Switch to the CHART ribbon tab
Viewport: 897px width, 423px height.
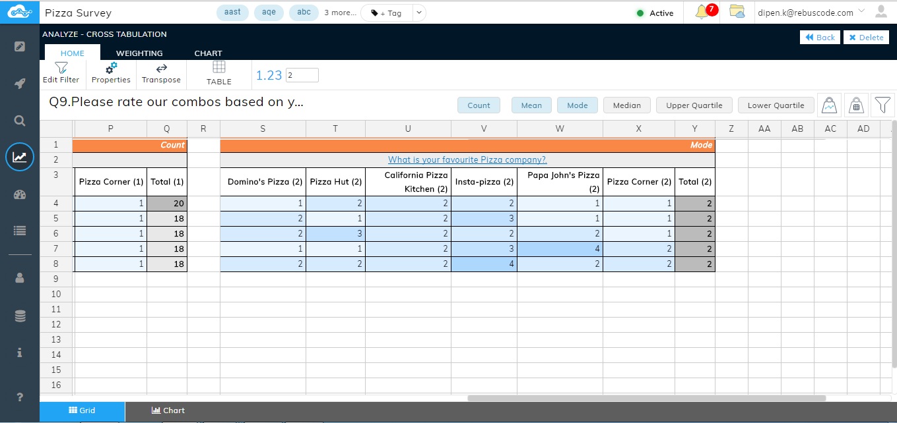[208, 53]
